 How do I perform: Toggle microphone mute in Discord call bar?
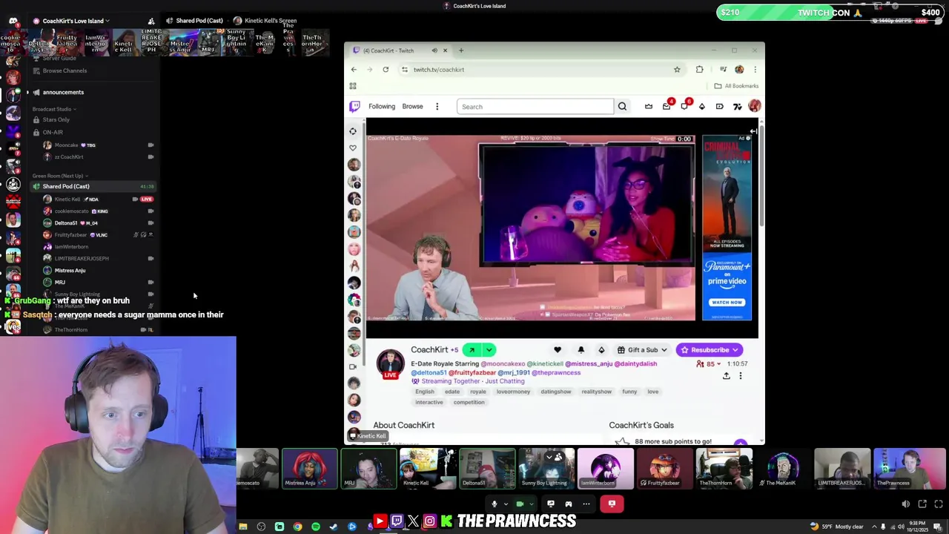tap(495, 504)
